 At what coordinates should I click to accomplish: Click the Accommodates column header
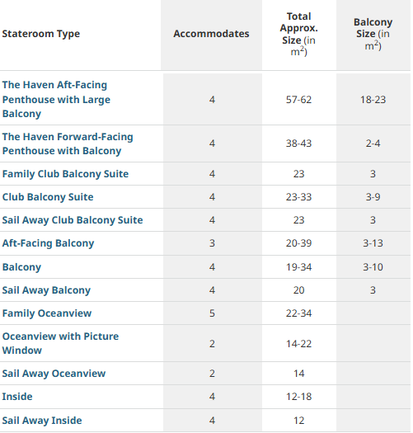pyautogui.click(x=211, y=34)
